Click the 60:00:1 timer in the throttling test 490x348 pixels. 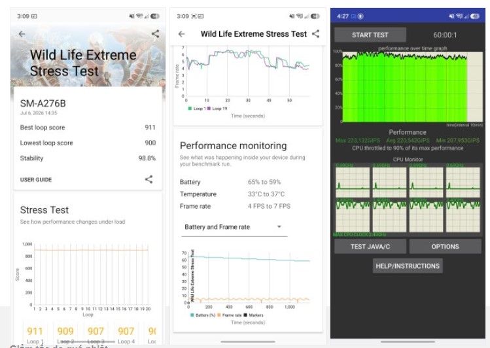(445, 35)
